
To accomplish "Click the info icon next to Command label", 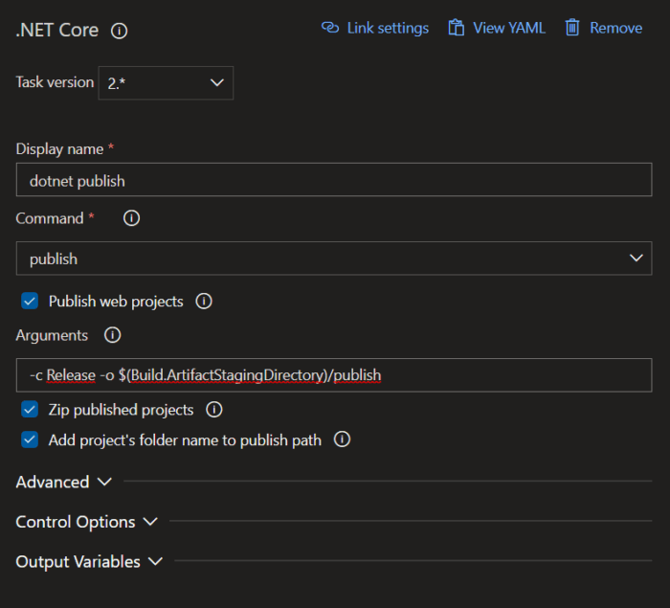I will click(x=132, y=218).
